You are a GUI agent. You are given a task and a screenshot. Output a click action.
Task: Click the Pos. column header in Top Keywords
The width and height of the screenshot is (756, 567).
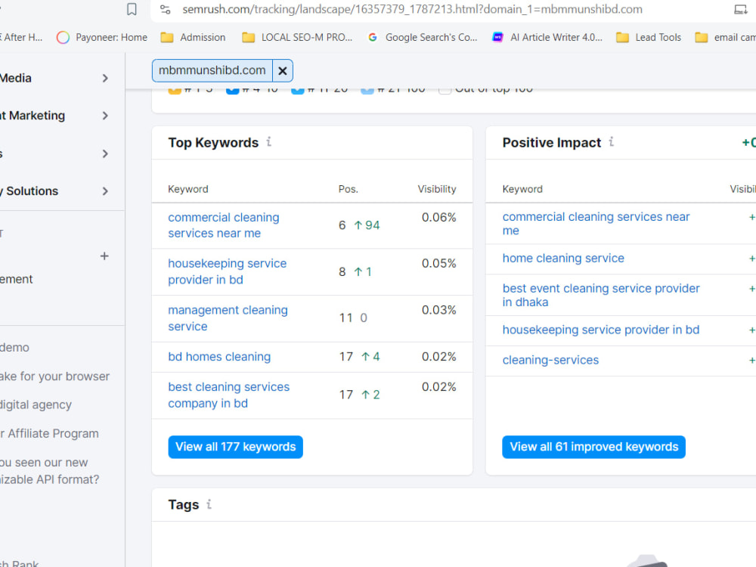click(348, 189)
